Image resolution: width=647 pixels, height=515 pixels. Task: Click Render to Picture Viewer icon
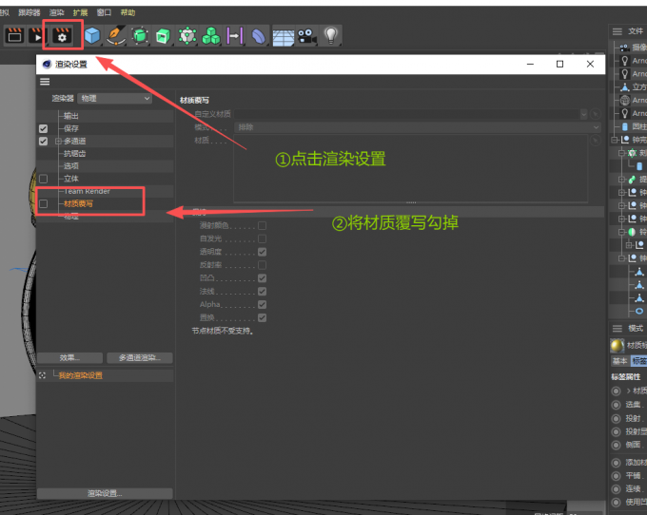point(38,35)
